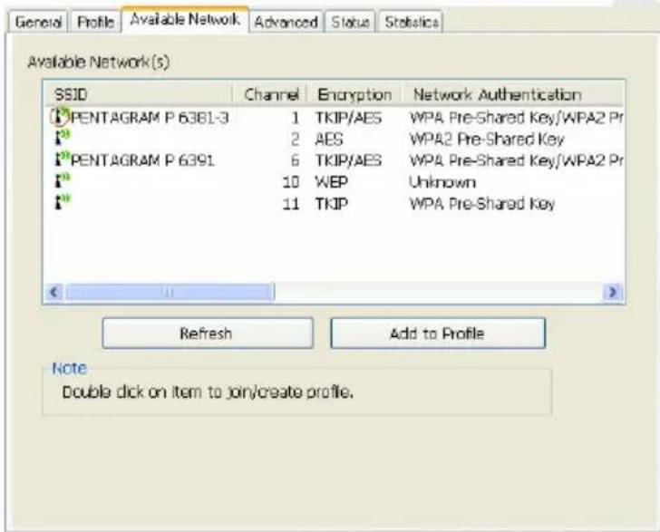Click the horizontal scrollbar thumb

170,292
